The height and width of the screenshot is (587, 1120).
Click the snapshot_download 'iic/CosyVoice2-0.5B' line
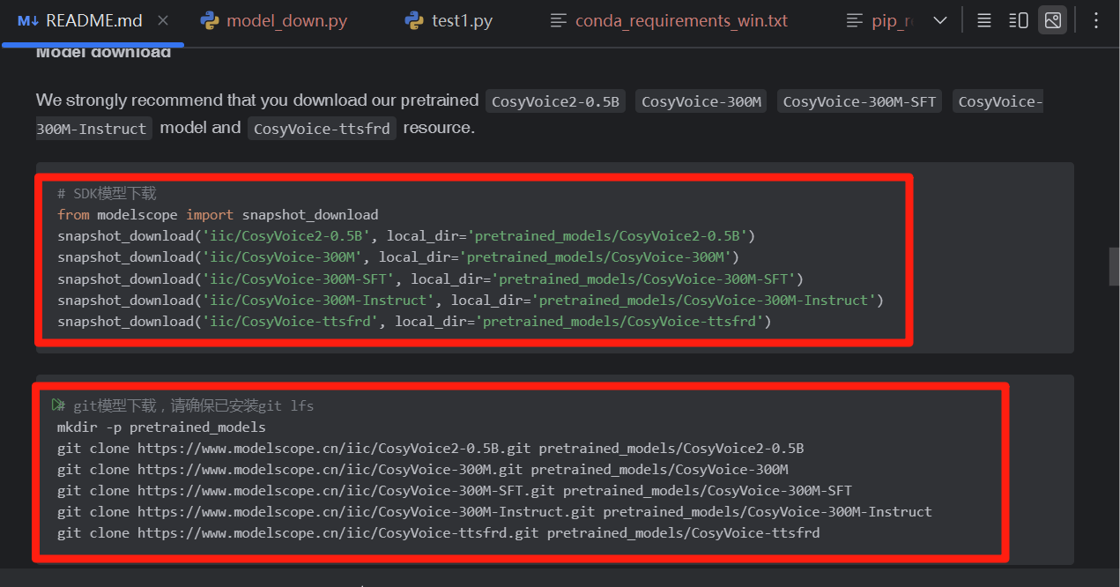point(406,235)
